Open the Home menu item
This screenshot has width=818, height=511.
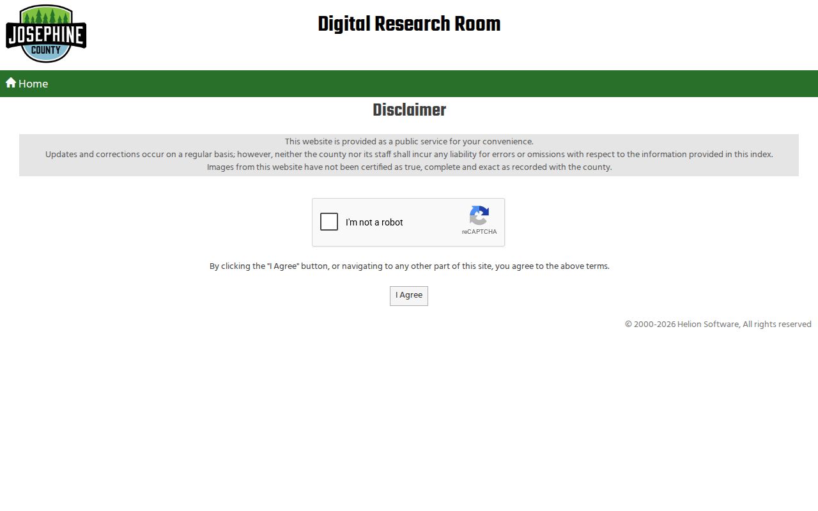(x=27, y=84)
